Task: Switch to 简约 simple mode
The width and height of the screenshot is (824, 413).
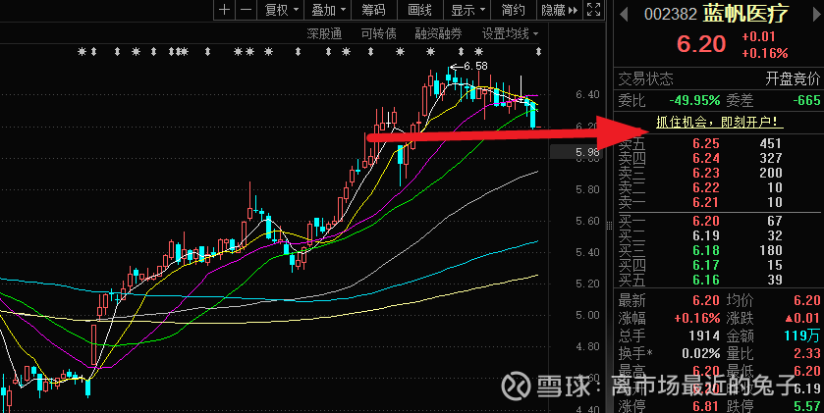Action: pyautogui.click(x=514, y=10)
